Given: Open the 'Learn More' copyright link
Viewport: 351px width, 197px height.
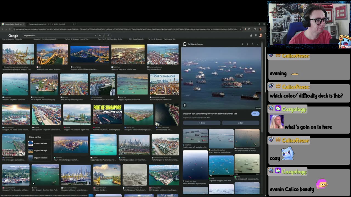Looking at the screenshot, I should [x=206, y=118].
